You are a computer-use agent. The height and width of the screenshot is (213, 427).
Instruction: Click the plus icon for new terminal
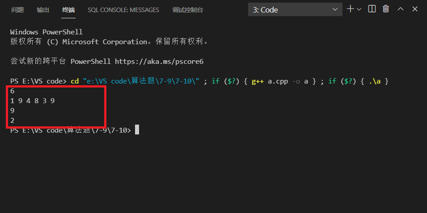coord(350,9)
